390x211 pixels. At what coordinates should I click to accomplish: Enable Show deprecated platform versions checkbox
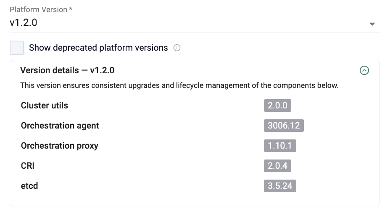point(17,48)
